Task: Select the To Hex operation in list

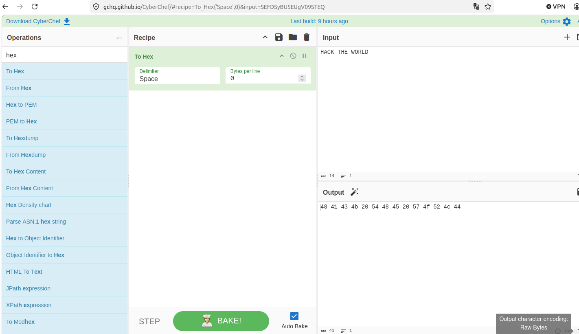Action: coord(65,71)
